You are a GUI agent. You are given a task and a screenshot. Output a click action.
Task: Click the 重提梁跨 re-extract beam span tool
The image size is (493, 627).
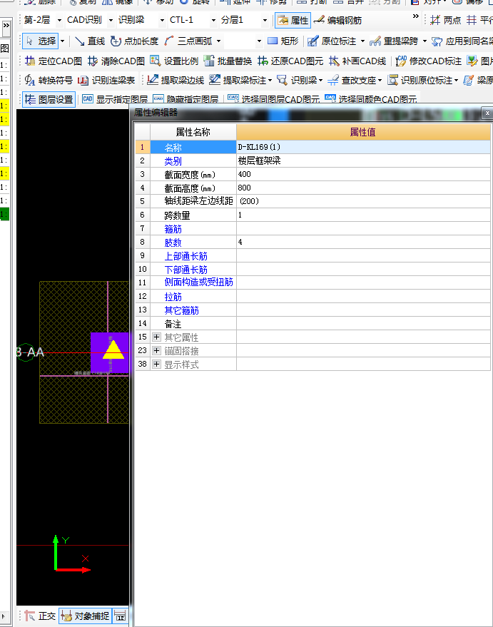pyautogui.click(x=394, y=41)
